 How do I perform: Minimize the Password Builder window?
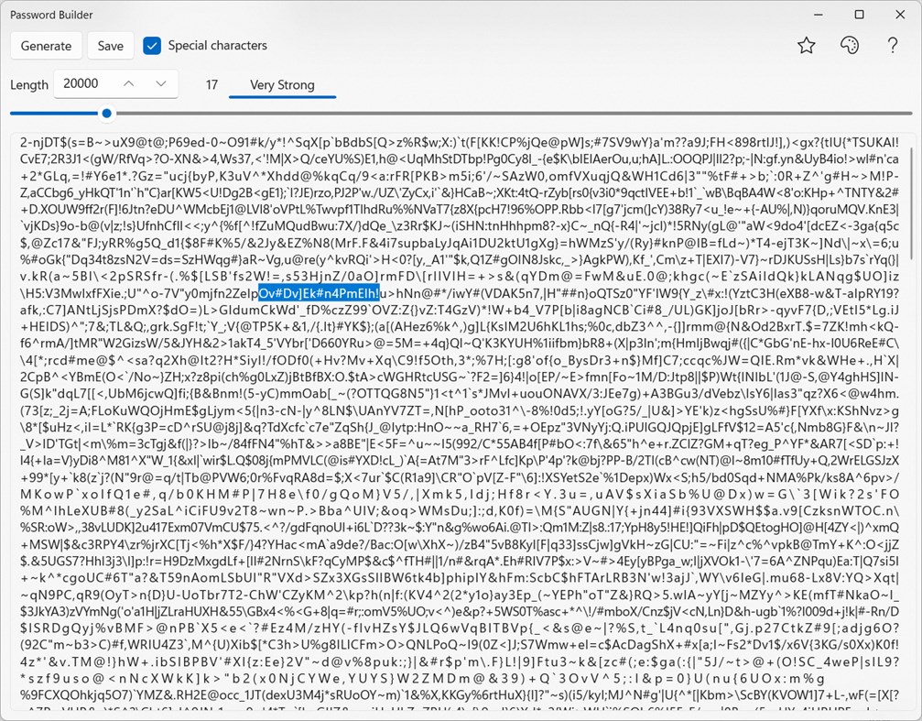click(x=818, y=15)
